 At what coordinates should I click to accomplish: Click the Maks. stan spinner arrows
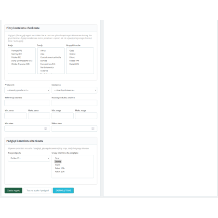click(x=93, y=129)
